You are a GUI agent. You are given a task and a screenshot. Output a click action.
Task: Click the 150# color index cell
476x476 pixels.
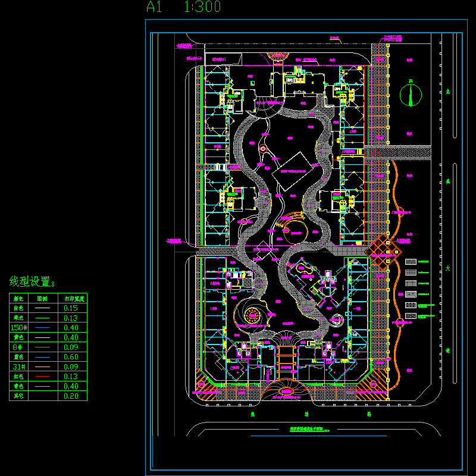[19, 328]
